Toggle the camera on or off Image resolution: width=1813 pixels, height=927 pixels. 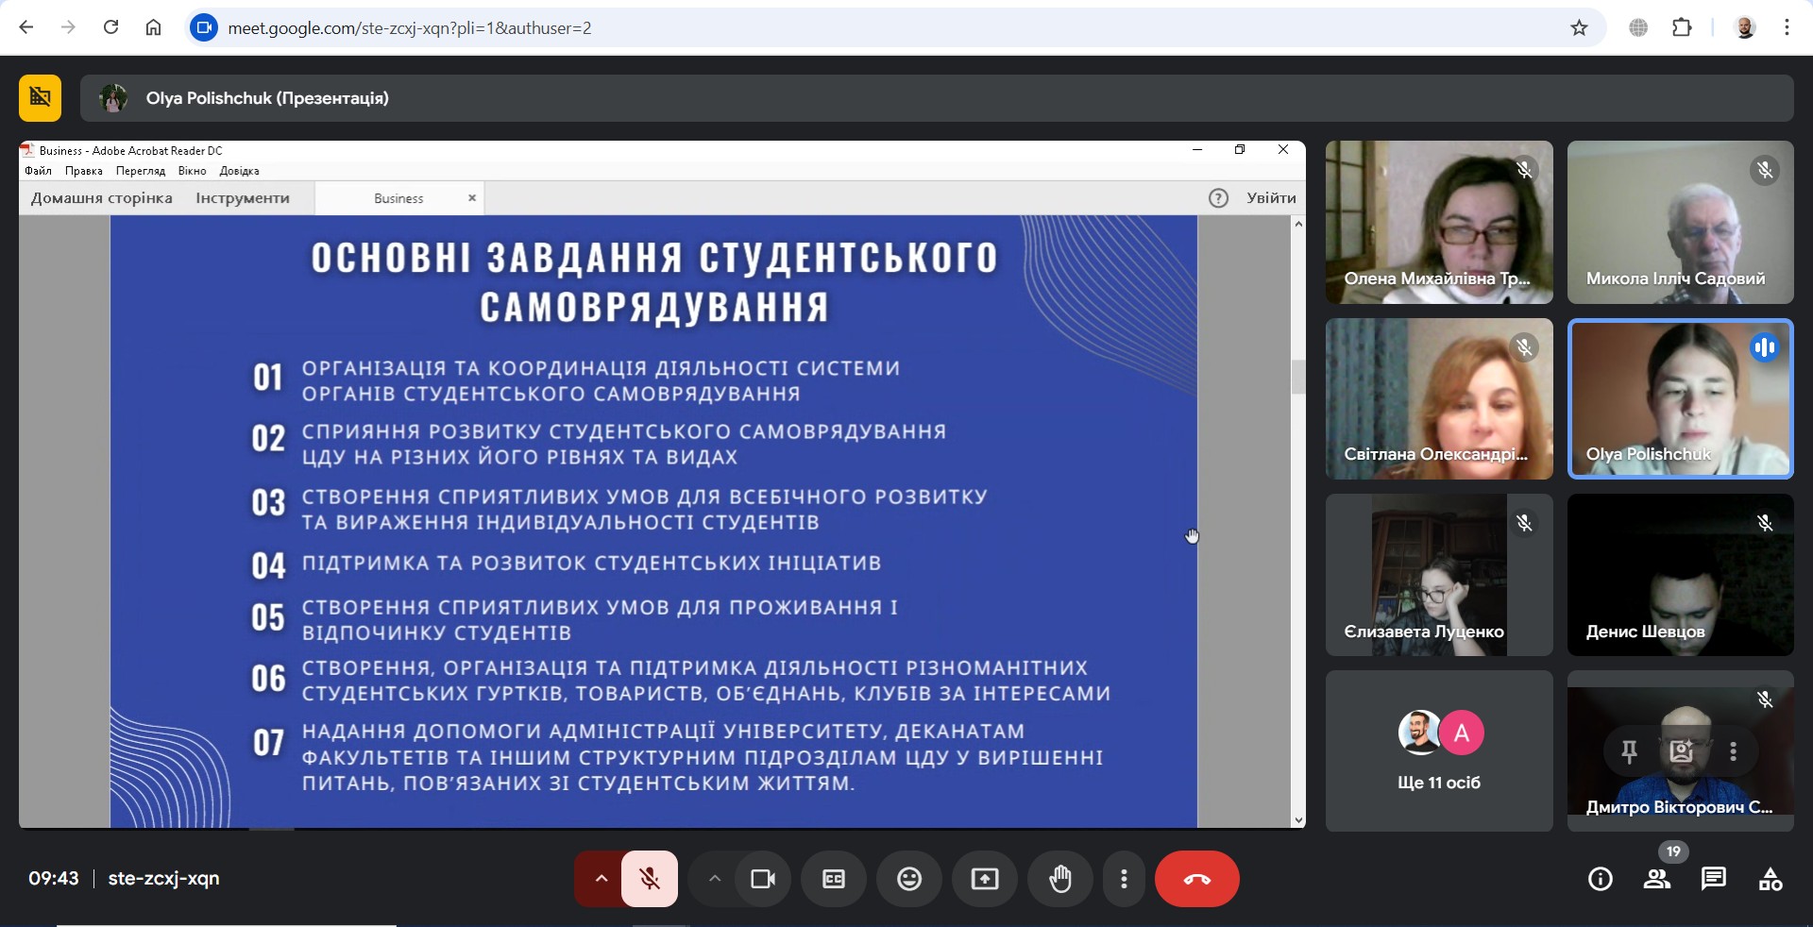point(762,879)
